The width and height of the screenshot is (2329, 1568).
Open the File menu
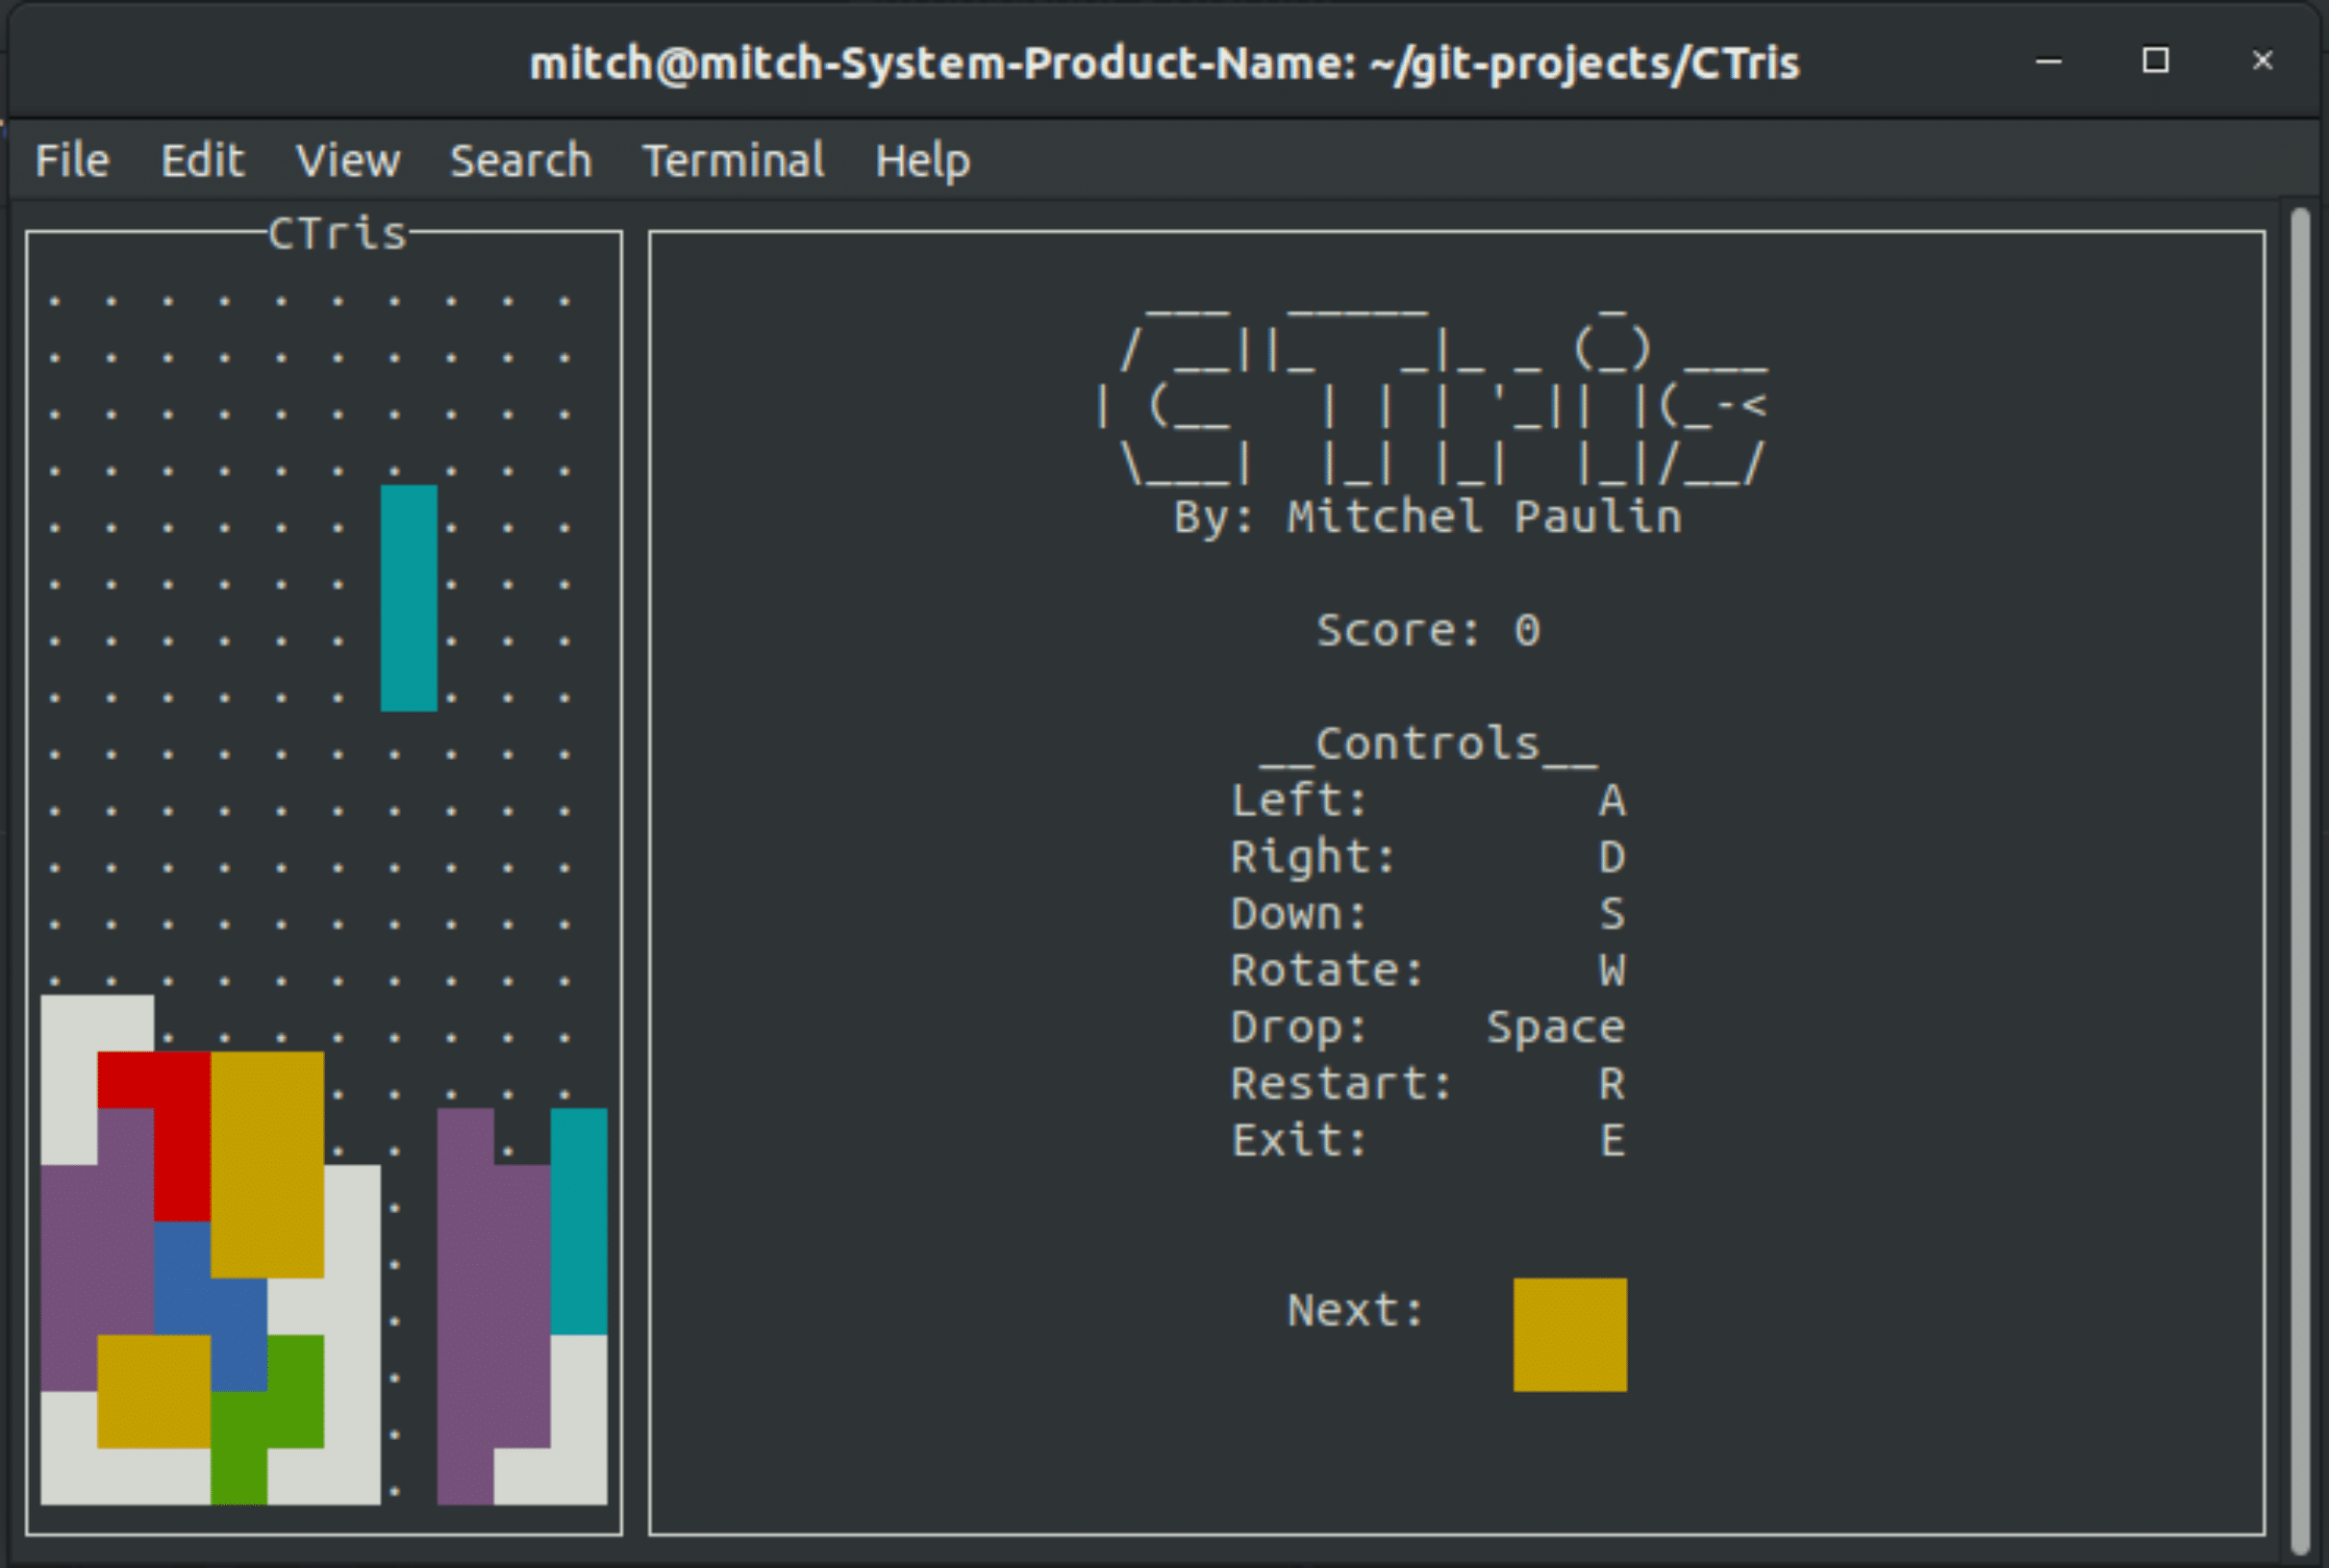click(x=72, y=160)
